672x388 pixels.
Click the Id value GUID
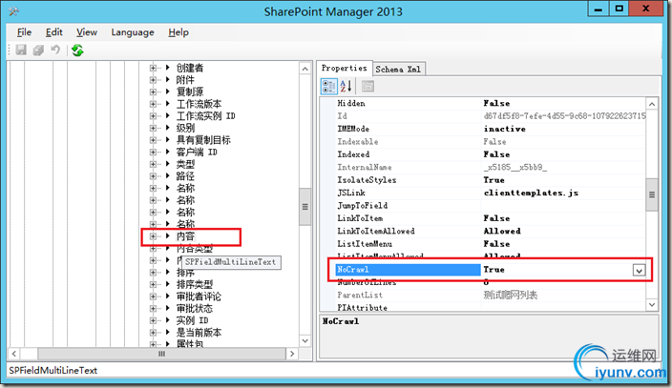(564, 116)
